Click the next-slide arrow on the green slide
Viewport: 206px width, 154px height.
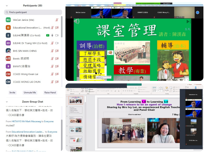[188, 22]
